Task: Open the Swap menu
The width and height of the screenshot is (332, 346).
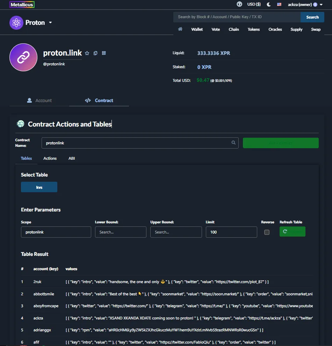Action: pos(316,29)
